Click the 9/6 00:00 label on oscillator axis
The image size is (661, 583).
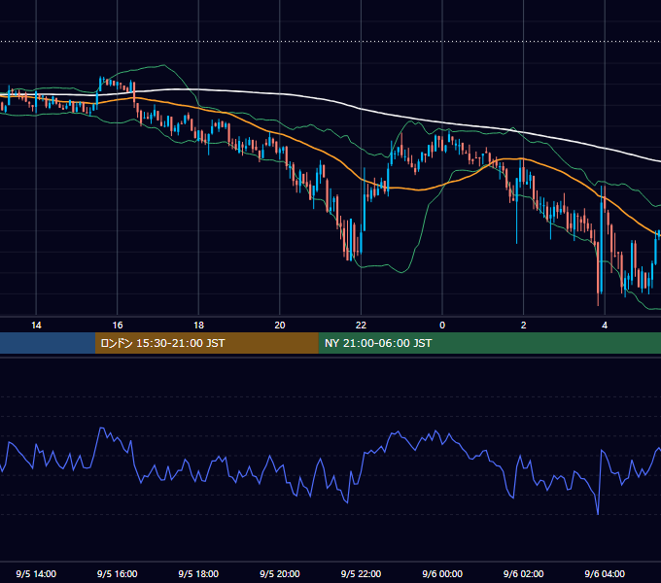coord(442,573)
